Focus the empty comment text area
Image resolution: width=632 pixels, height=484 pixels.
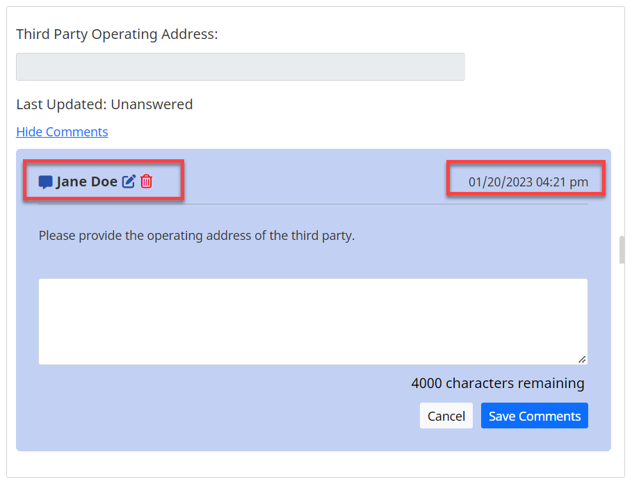[313, 321]
